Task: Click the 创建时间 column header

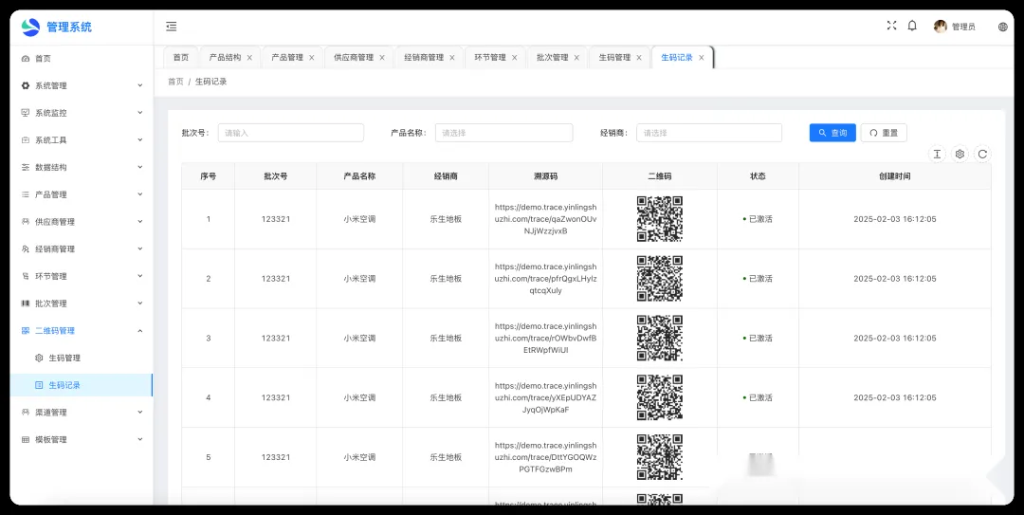Action: coord(895,176)
